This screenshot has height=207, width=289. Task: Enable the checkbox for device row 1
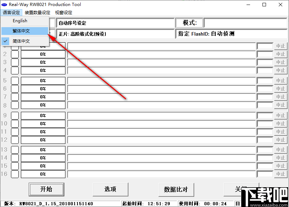click(15, 46)
